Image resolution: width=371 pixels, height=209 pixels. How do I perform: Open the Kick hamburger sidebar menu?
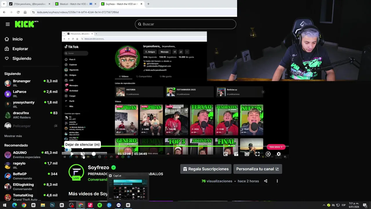pyautogui.click(x=8, y=24)
